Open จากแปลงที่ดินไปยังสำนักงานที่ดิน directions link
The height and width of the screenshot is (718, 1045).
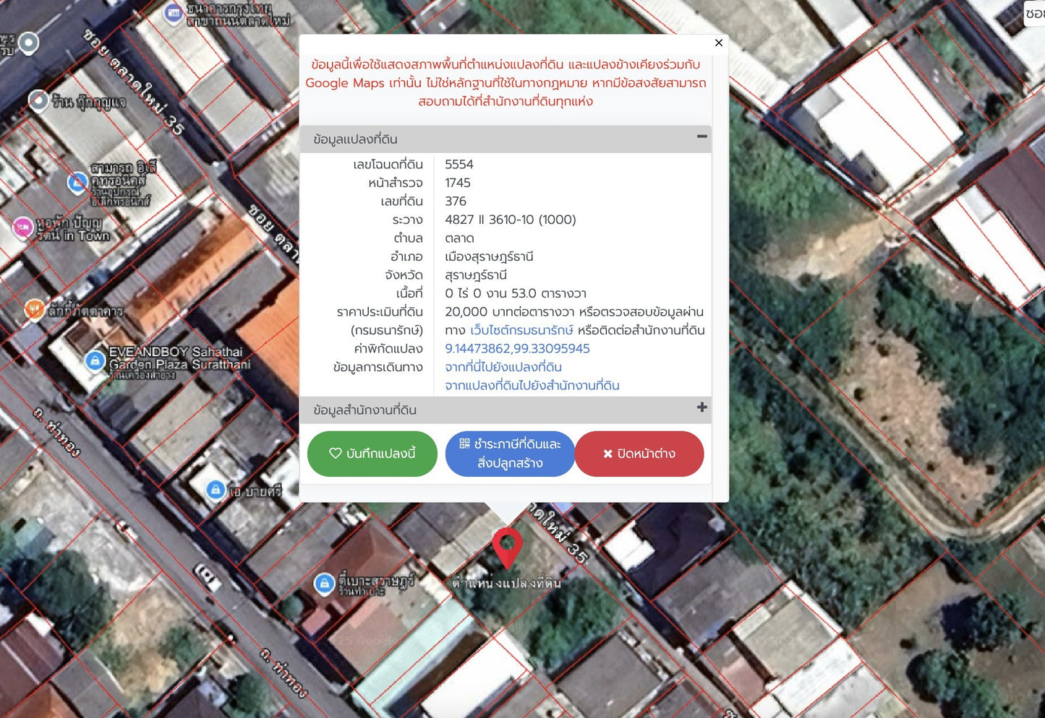pos(532,386)
